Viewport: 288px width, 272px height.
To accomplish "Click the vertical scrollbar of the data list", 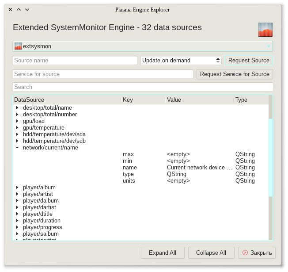I will pyautogui.click(x=270, y=157).
